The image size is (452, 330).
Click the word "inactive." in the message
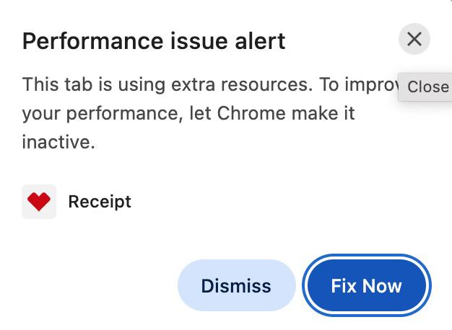58,142
